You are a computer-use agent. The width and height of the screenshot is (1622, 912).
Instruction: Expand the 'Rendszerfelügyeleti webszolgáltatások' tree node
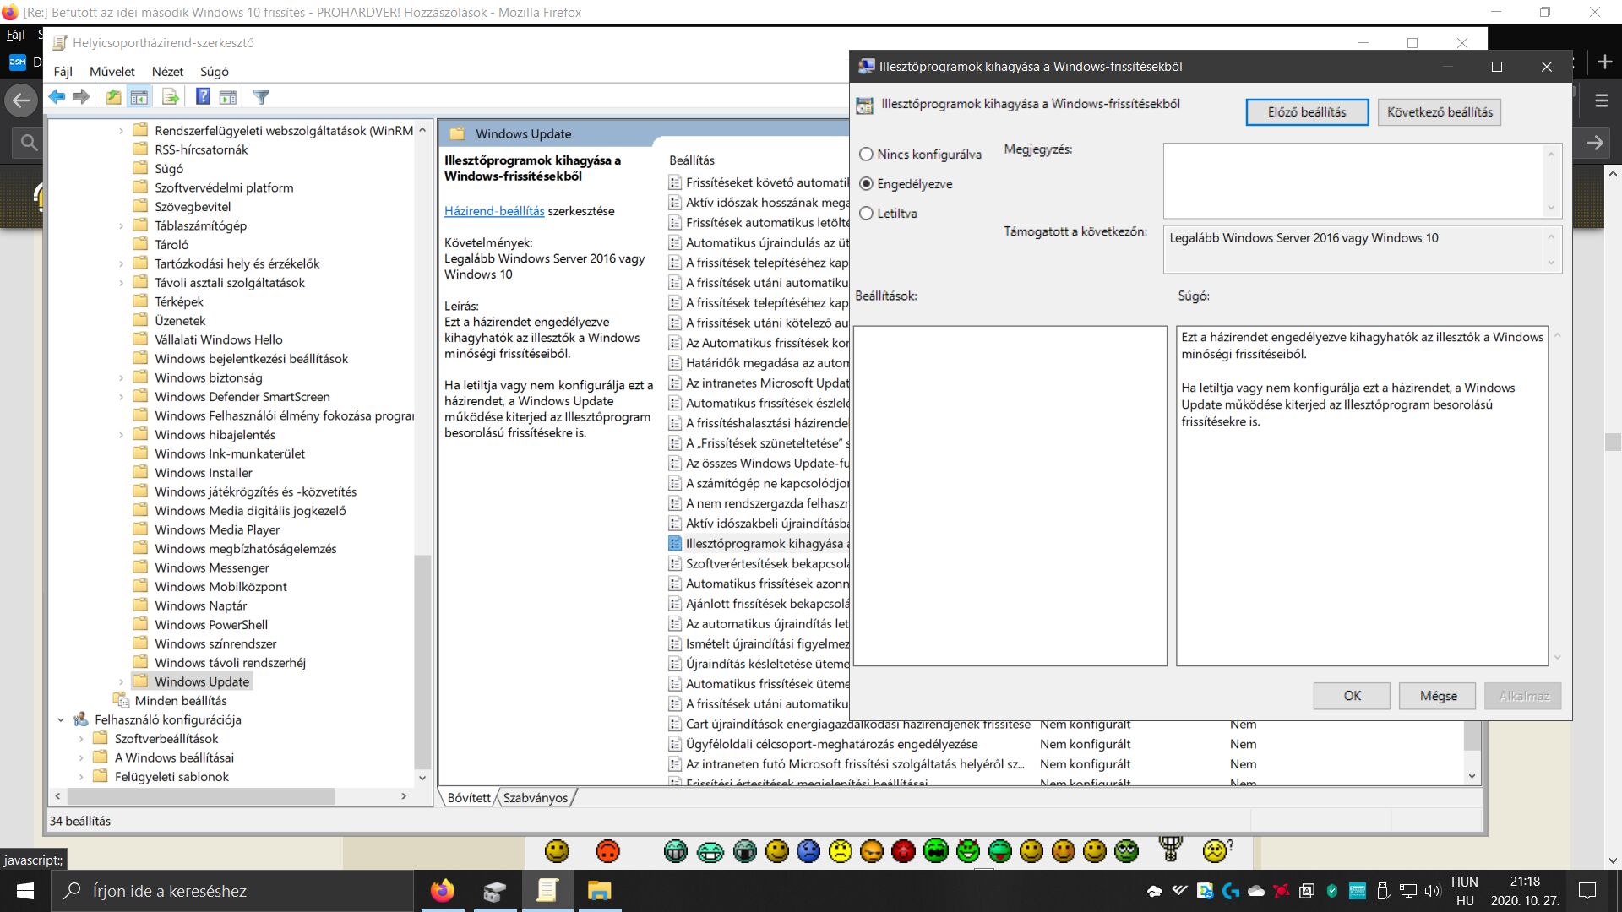point(121,131)
